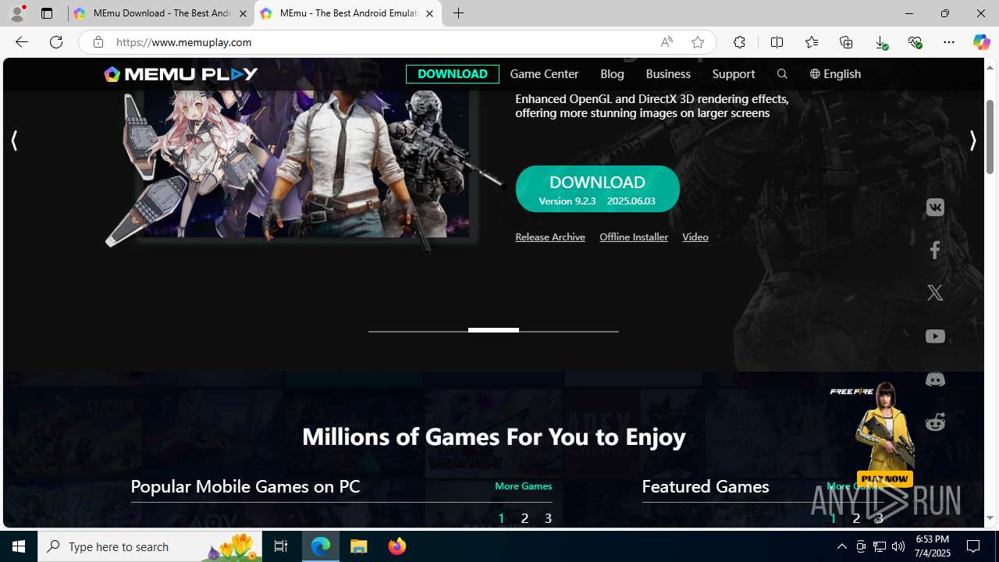View site information lock icon
The image size is (999, 562).
click(x=98, y=42)
